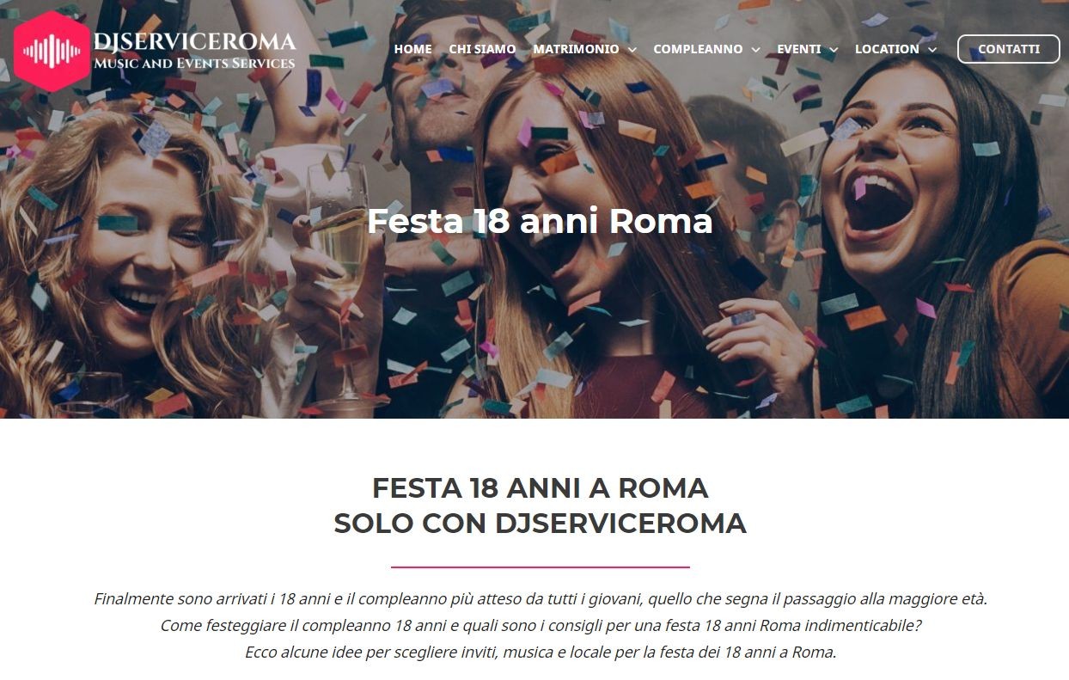Viewport: 1069px width, 680px height.
Task: Select the COMPLEANNO menu label
Action: [698, 49]
